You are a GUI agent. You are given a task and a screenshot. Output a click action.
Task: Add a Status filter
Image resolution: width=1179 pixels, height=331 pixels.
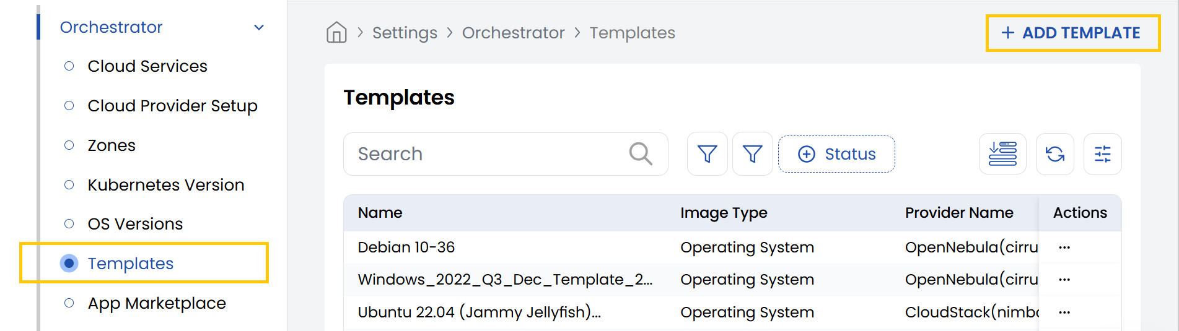[x=836, y=154]
